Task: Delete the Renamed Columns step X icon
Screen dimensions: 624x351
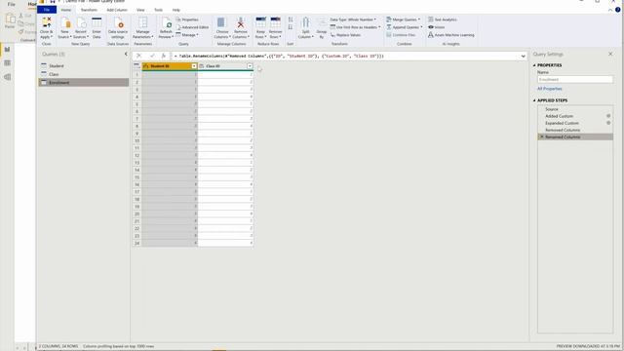Action: [x=541, y=136]
